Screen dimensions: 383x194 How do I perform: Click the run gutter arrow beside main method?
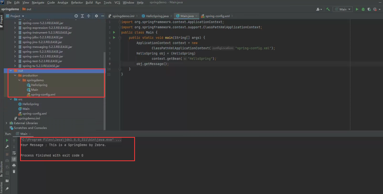click(x=114, y=38)
